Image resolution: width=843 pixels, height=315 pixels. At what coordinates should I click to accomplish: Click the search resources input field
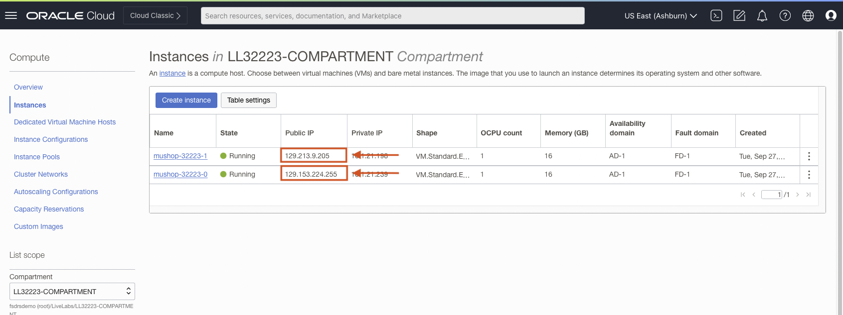[x=392, y=16]
